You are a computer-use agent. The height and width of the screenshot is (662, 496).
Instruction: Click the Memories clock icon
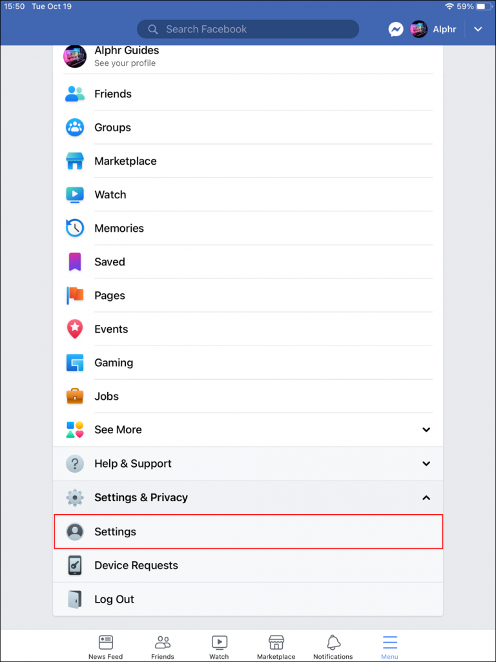tap(74, 228)
